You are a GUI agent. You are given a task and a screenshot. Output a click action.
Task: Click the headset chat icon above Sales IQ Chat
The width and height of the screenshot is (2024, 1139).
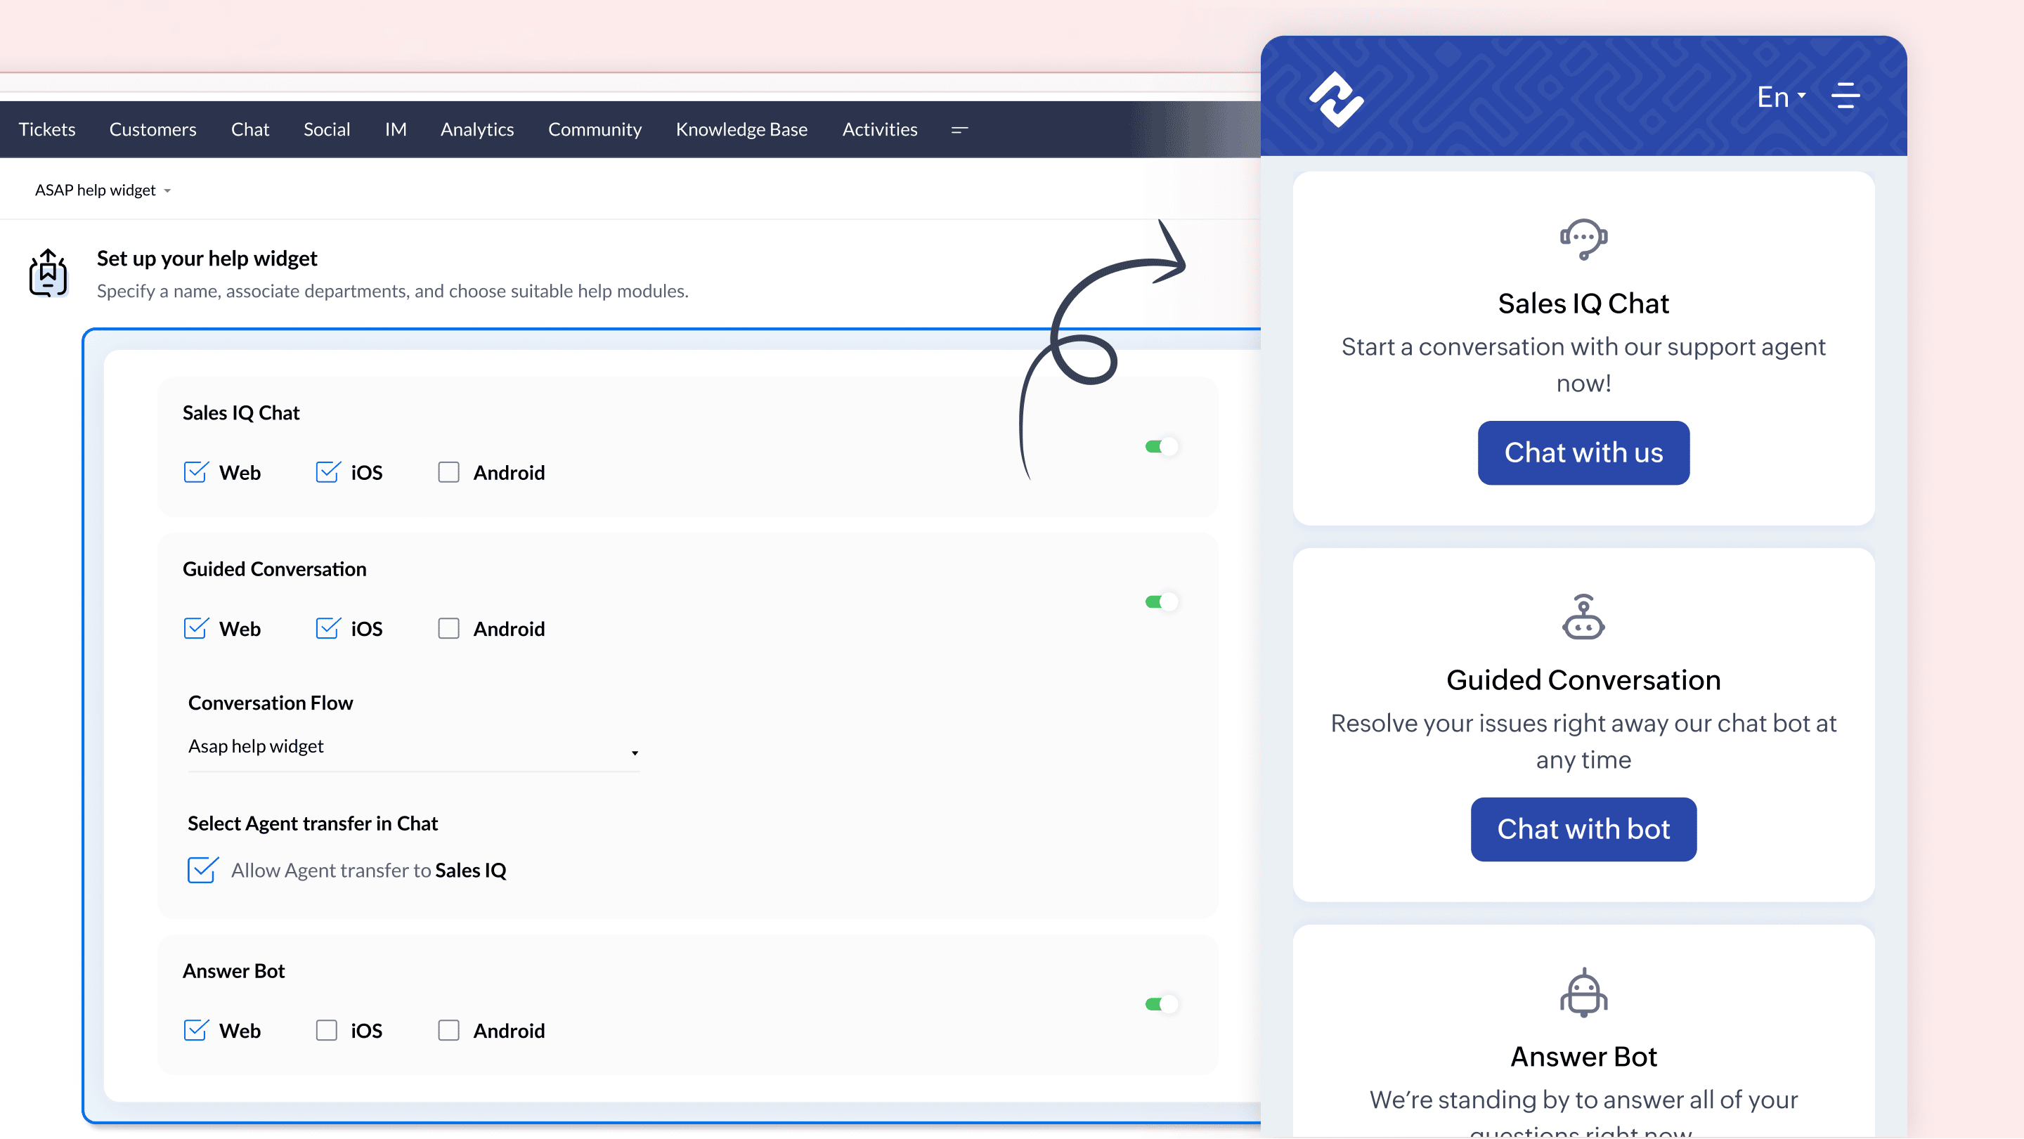click(1583, 238)
